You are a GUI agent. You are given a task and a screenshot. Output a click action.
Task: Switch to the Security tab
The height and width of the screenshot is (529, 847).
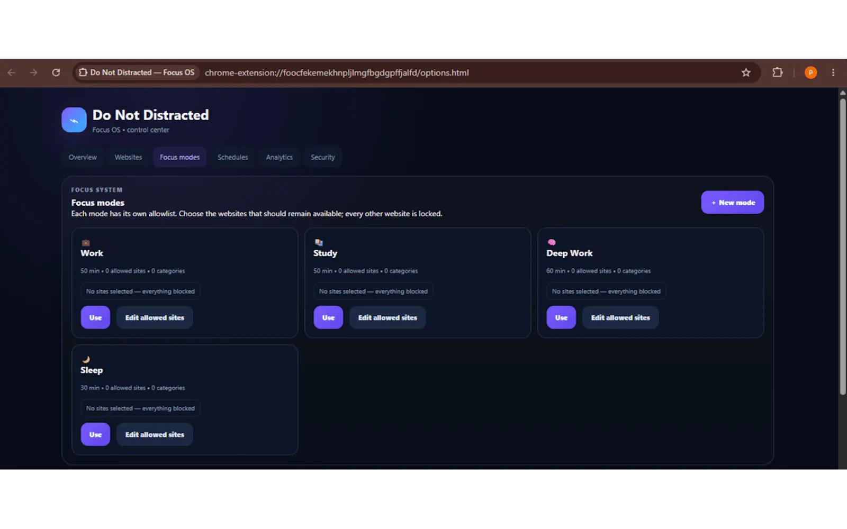(x=322, y=157)
